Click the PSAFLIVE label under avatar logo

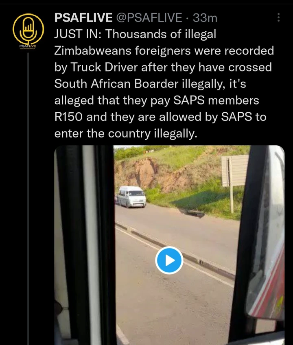click(28, 46)
